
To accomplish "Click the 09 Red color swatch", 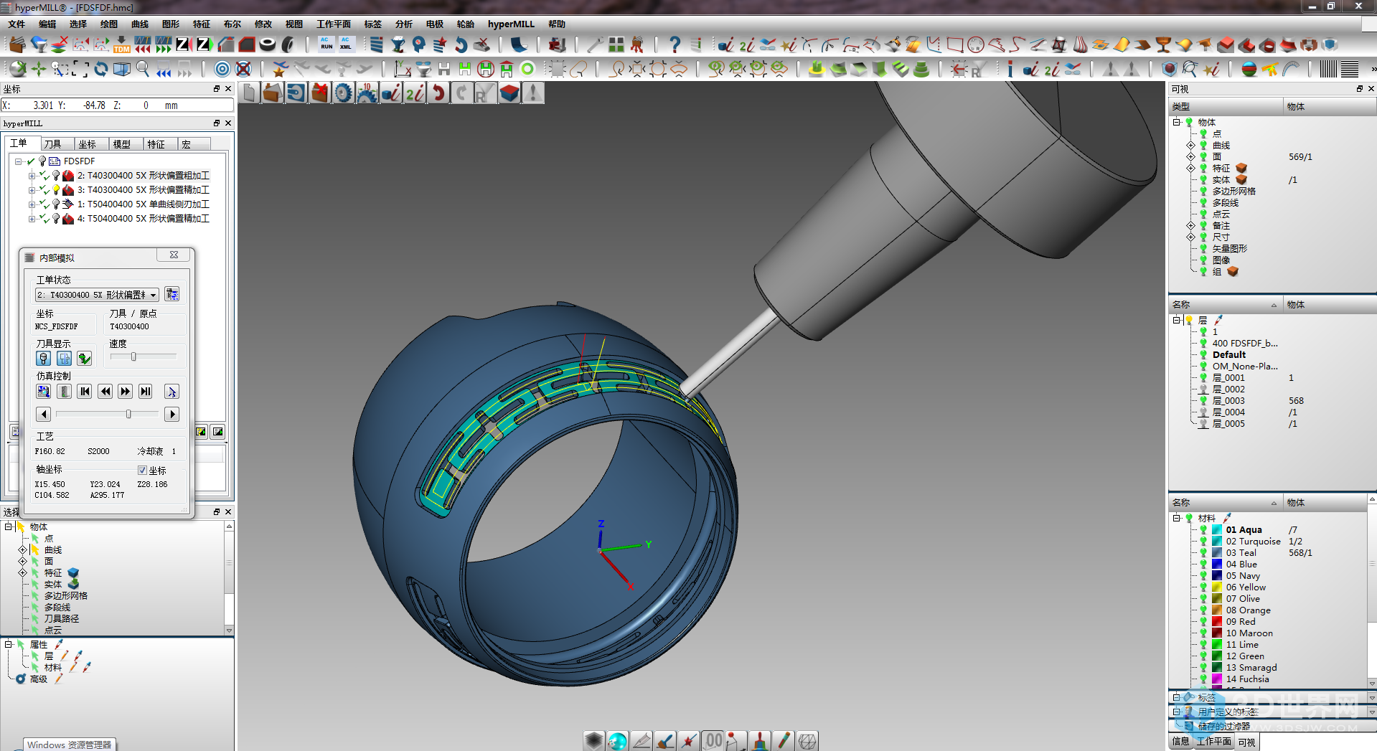I will [1217, 621].
